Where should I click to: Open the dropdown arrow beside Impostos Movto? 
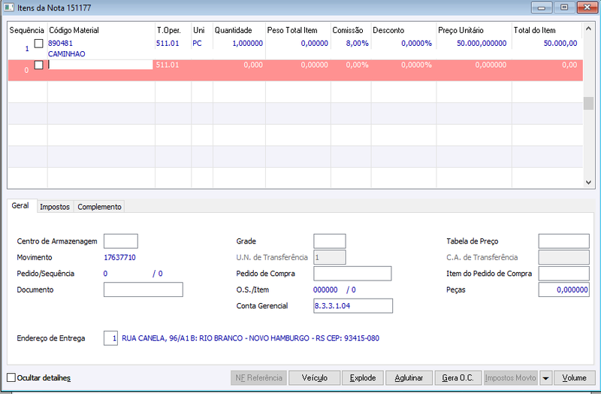click(545, 378)
